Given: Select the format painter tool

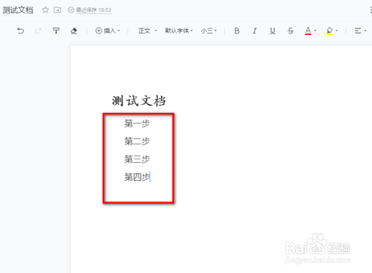Looking at the screenshot, I should click(x=56, y=30).
